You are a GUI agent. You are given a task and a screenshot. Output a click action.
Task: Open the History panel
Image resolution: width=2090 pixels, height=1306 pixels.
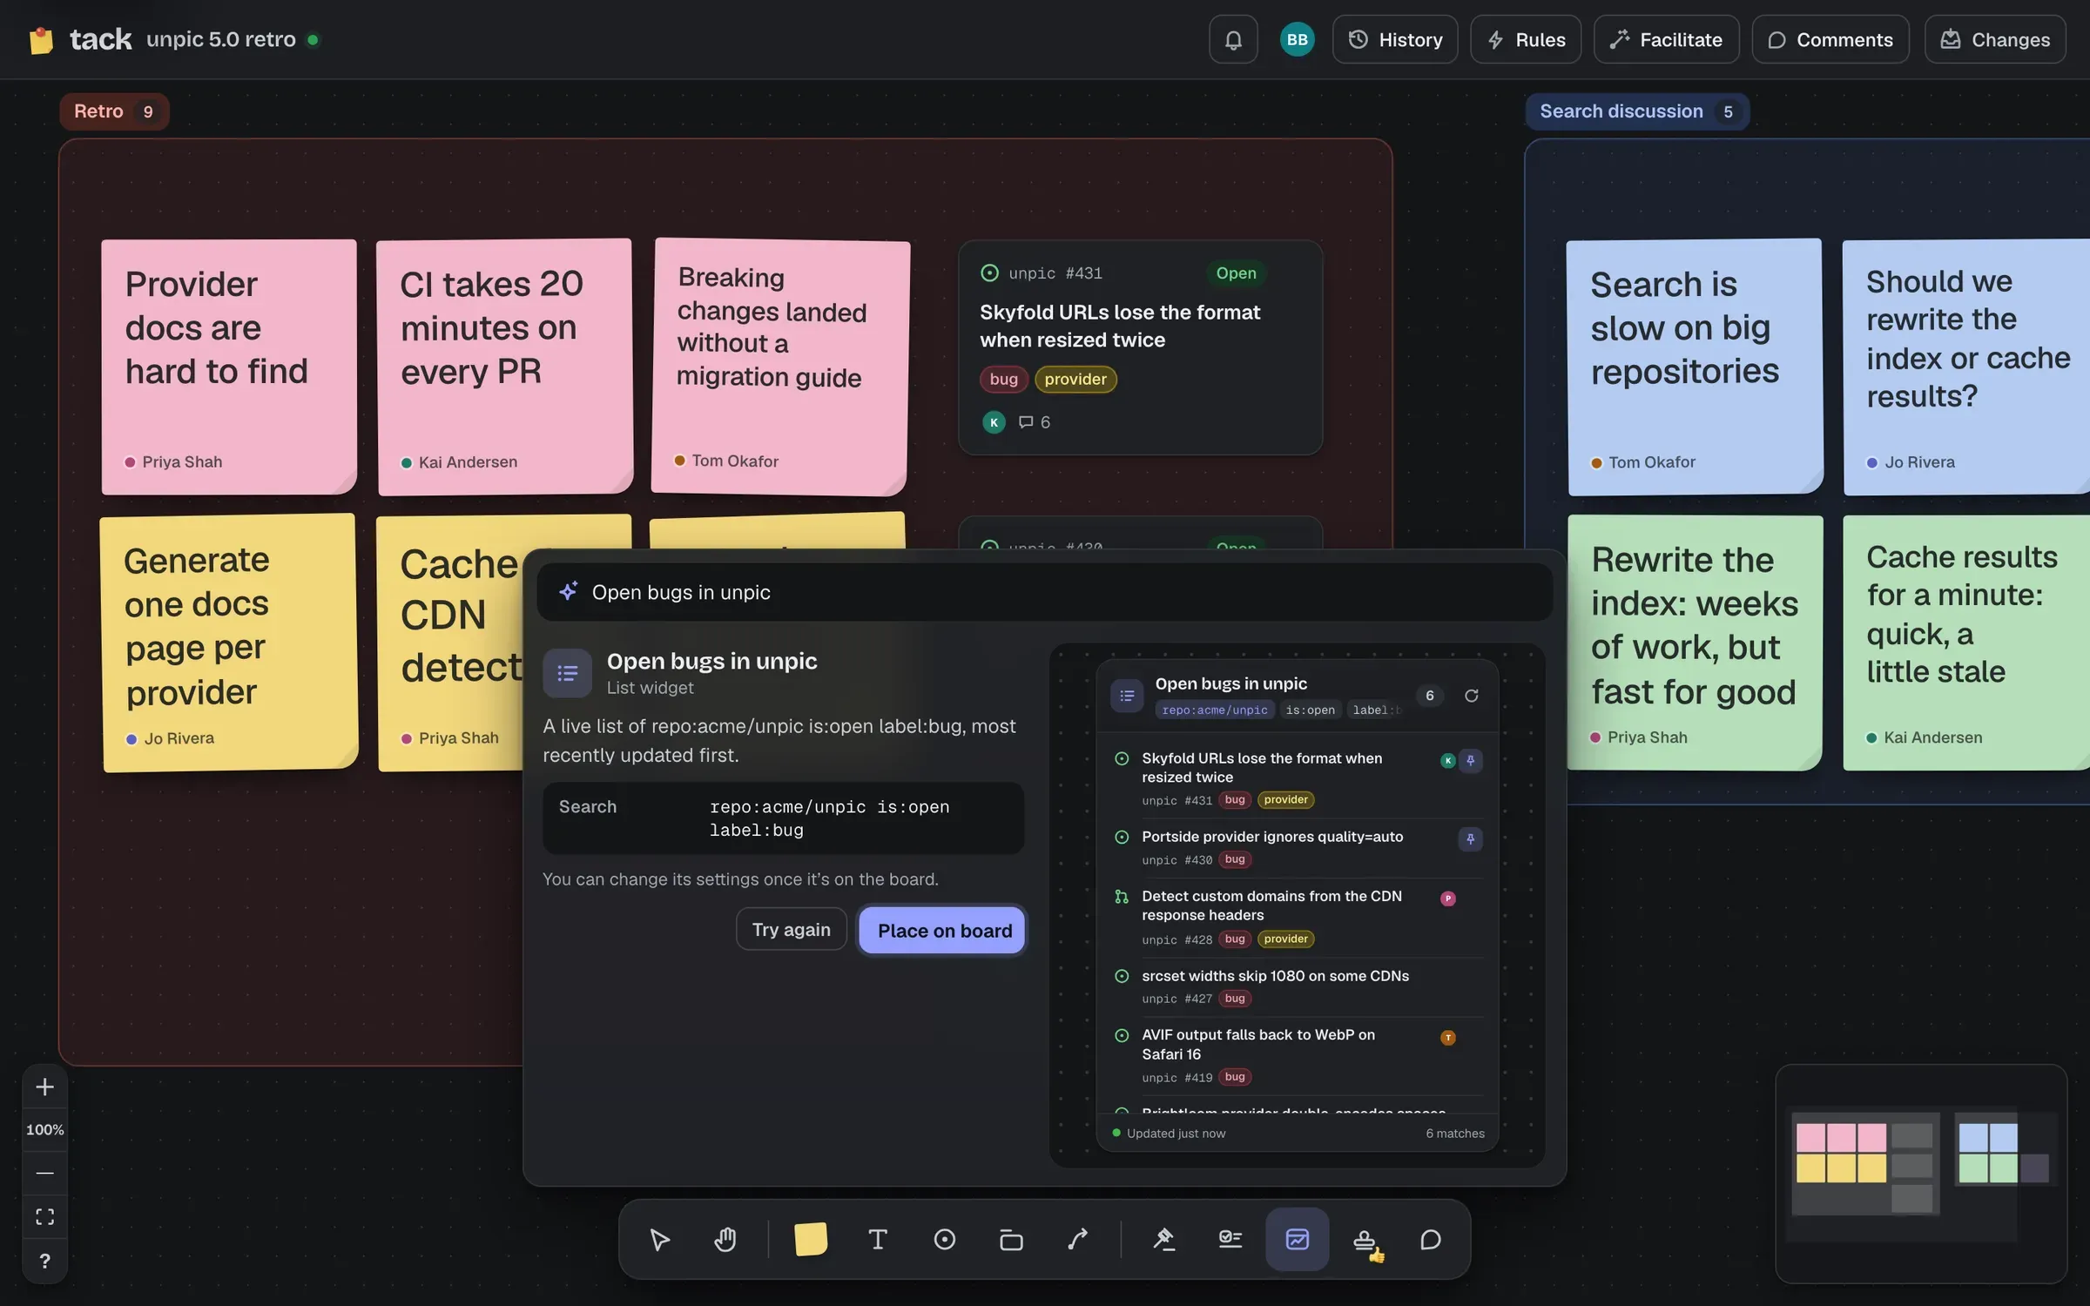[x=1395, y=39]
